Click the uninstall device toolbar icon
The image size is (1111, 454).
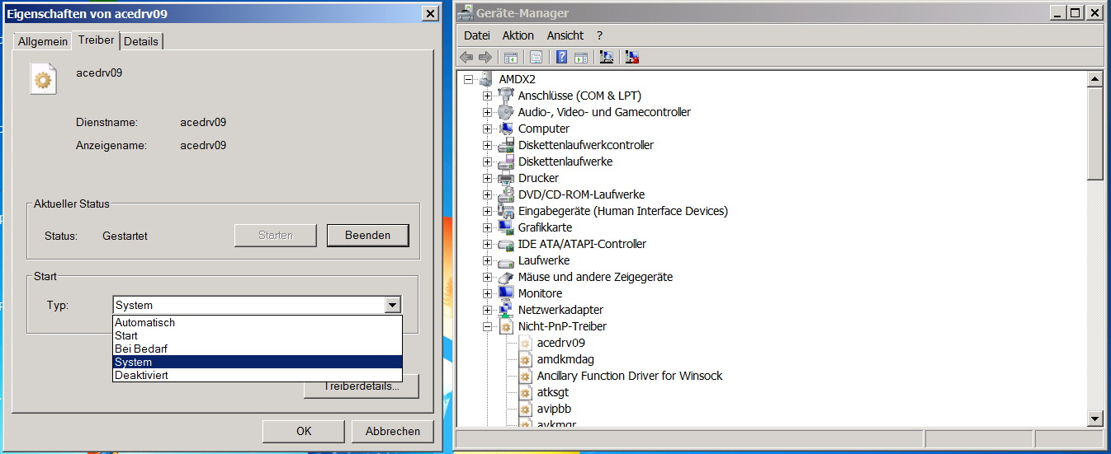click(x=632, y=57)
